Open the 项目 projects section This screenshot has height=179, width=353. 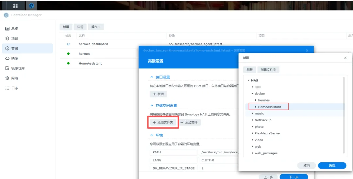tap(27, 38)
